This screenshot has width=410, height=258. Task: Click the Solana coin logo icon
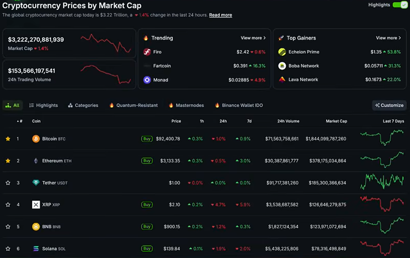[36, 248]
